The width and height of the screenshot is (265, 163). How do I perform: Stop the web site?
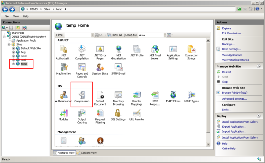(x=225, y=82)
